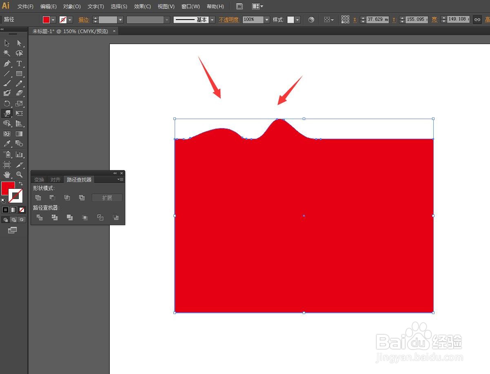Image resolution: width=490 pixels, height=374 pixels.
Task: Select the Scale tool
Action: click(19, 104)
